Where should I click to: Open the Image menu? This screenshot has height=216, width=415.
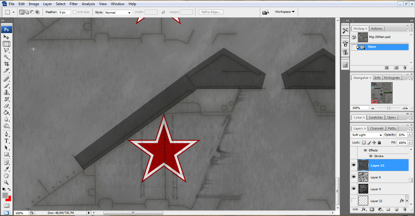coord(34,4)
